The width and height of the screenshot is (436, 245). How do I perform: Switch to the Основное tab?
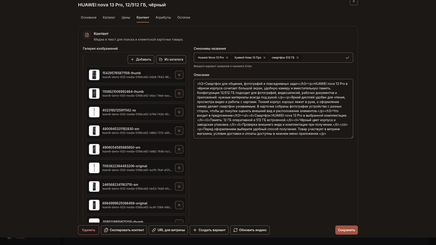[x=89, y=18]
